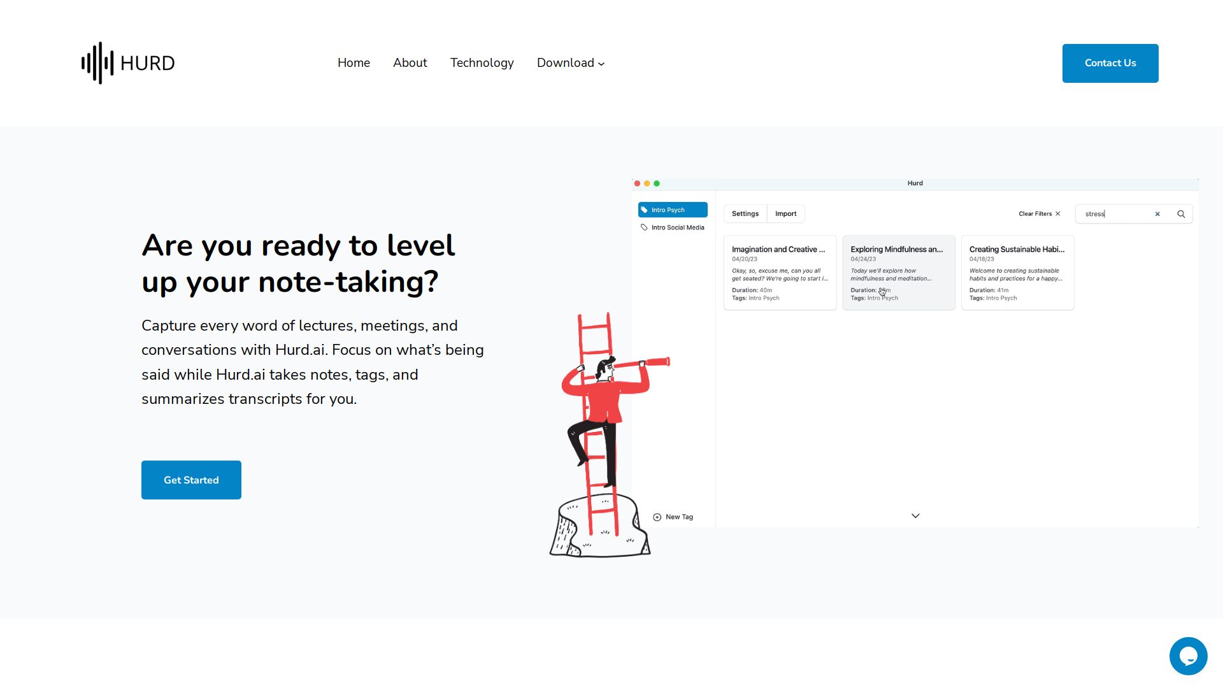Image resolution: width=1223 pixels, height=688 pixels.
Task: Open the chat support bubble
Action: pos(1188,656)
